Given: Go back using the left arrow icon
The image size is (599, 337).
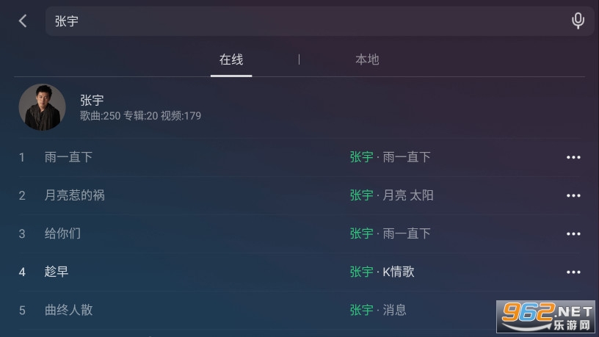Looking at the screenshot, I should (x=23, y=21).
